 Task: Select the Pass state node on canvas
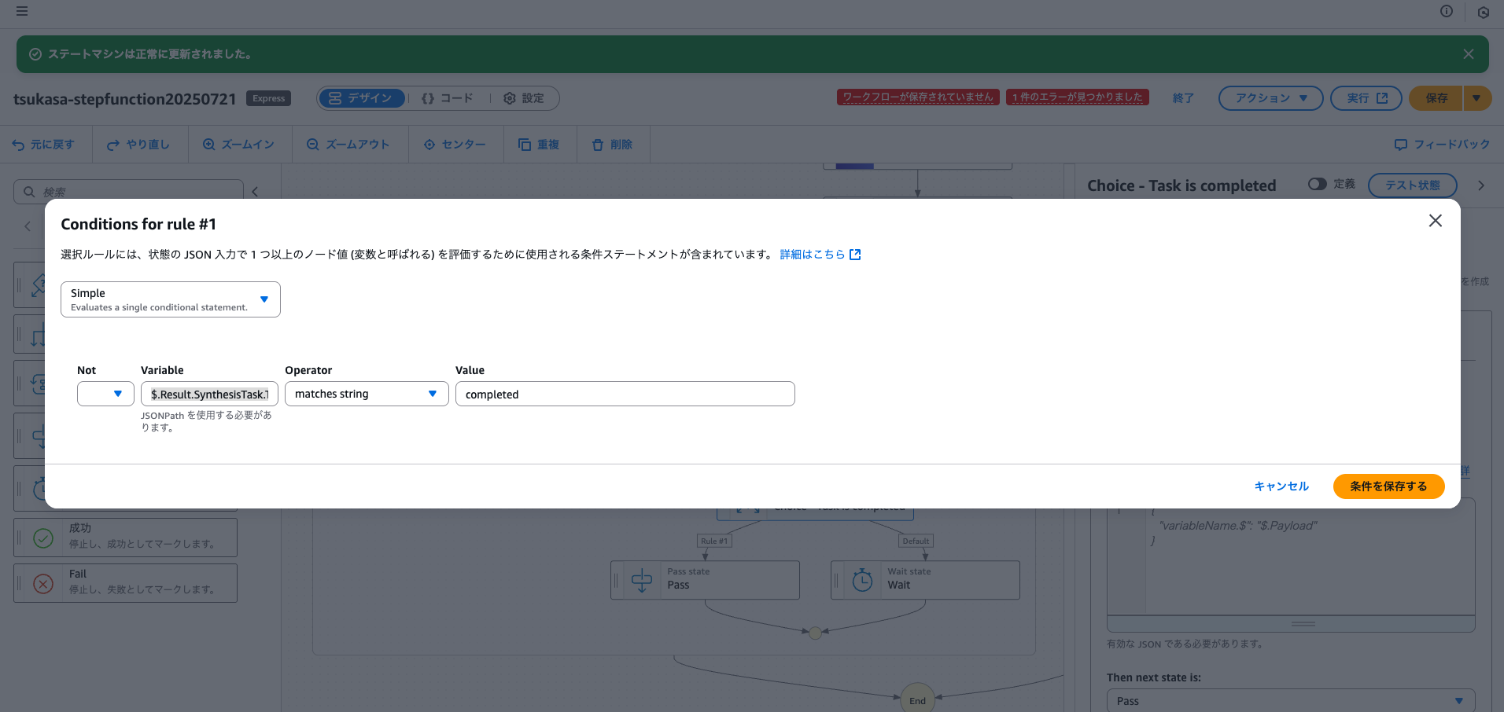(705, 580)
